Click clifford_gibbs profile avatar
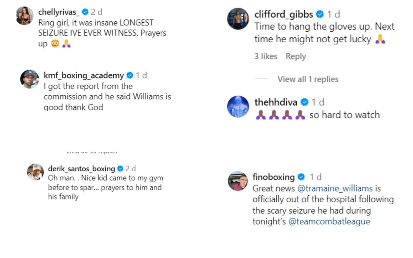 tap(238, 19)
